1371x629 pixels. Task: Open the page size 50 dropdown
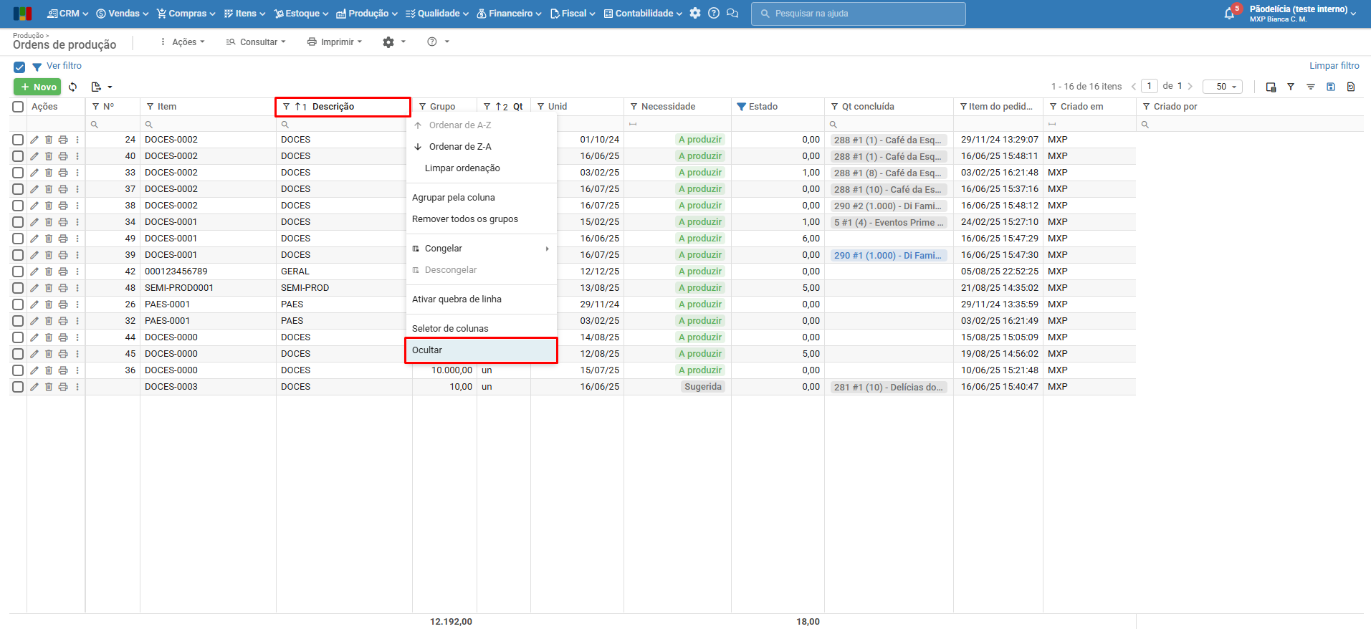pyautogui.click(x=1222, y=87)
